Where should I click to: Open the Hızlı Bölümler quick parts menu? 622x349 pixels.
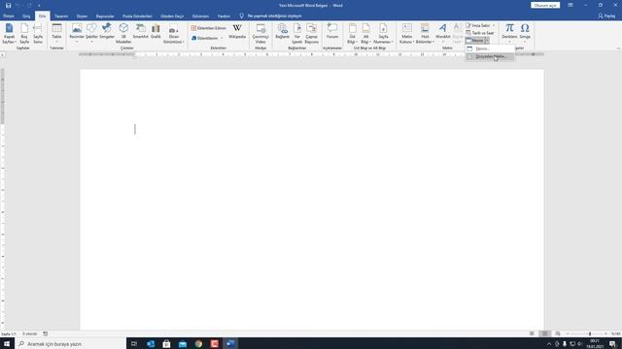[x=425, y=34]
